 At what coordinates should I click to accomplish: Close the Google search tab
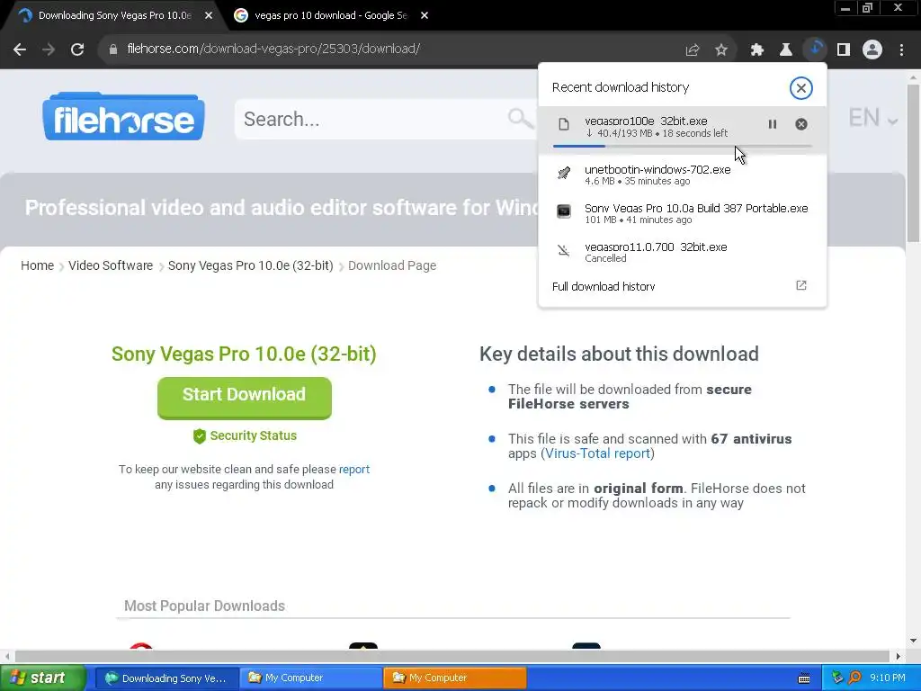pyautogui.click(x=425, y=16)
